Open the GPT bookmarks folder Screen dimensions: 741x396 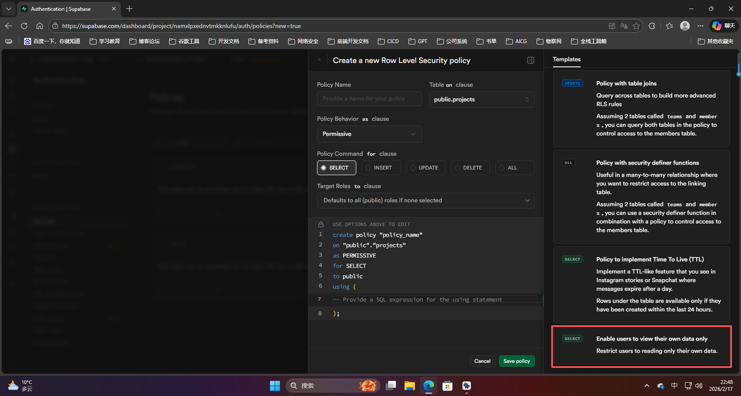pos(418,41)
